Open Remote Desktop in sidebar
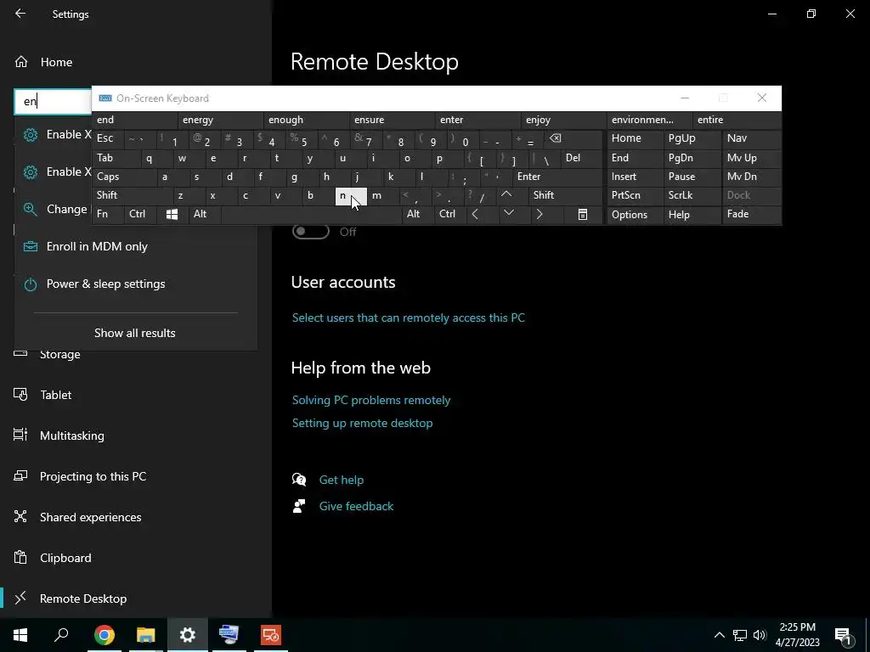 pyautogui.click(x=83, y=599)
